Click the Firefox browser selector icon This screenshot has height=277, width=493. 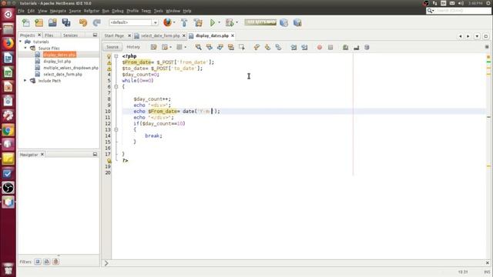(x=168, y=22)
